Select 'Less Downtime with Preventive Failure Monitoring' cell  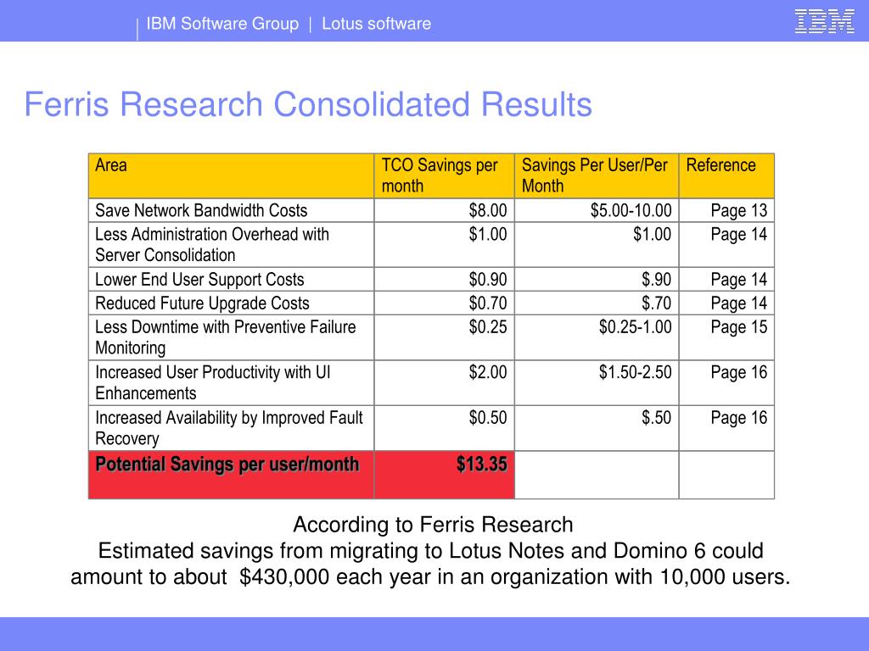[x=231, y=337]
